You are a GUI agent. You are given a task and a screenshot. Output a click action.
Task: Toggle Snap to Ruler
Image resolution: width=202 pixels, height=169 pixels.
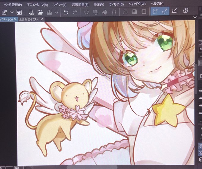click(155, 11)
